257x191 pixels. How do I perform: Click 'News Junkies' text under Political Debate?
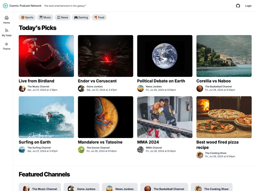154,87
